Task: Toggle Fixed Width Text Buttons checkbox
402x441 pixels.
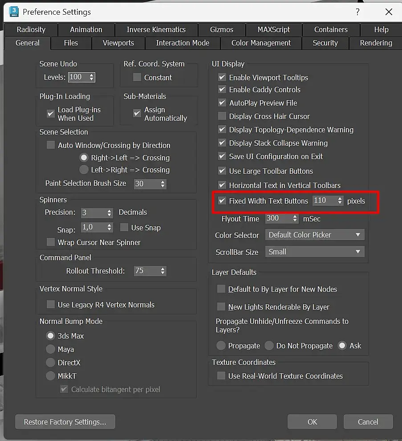Action: point(222,200)
